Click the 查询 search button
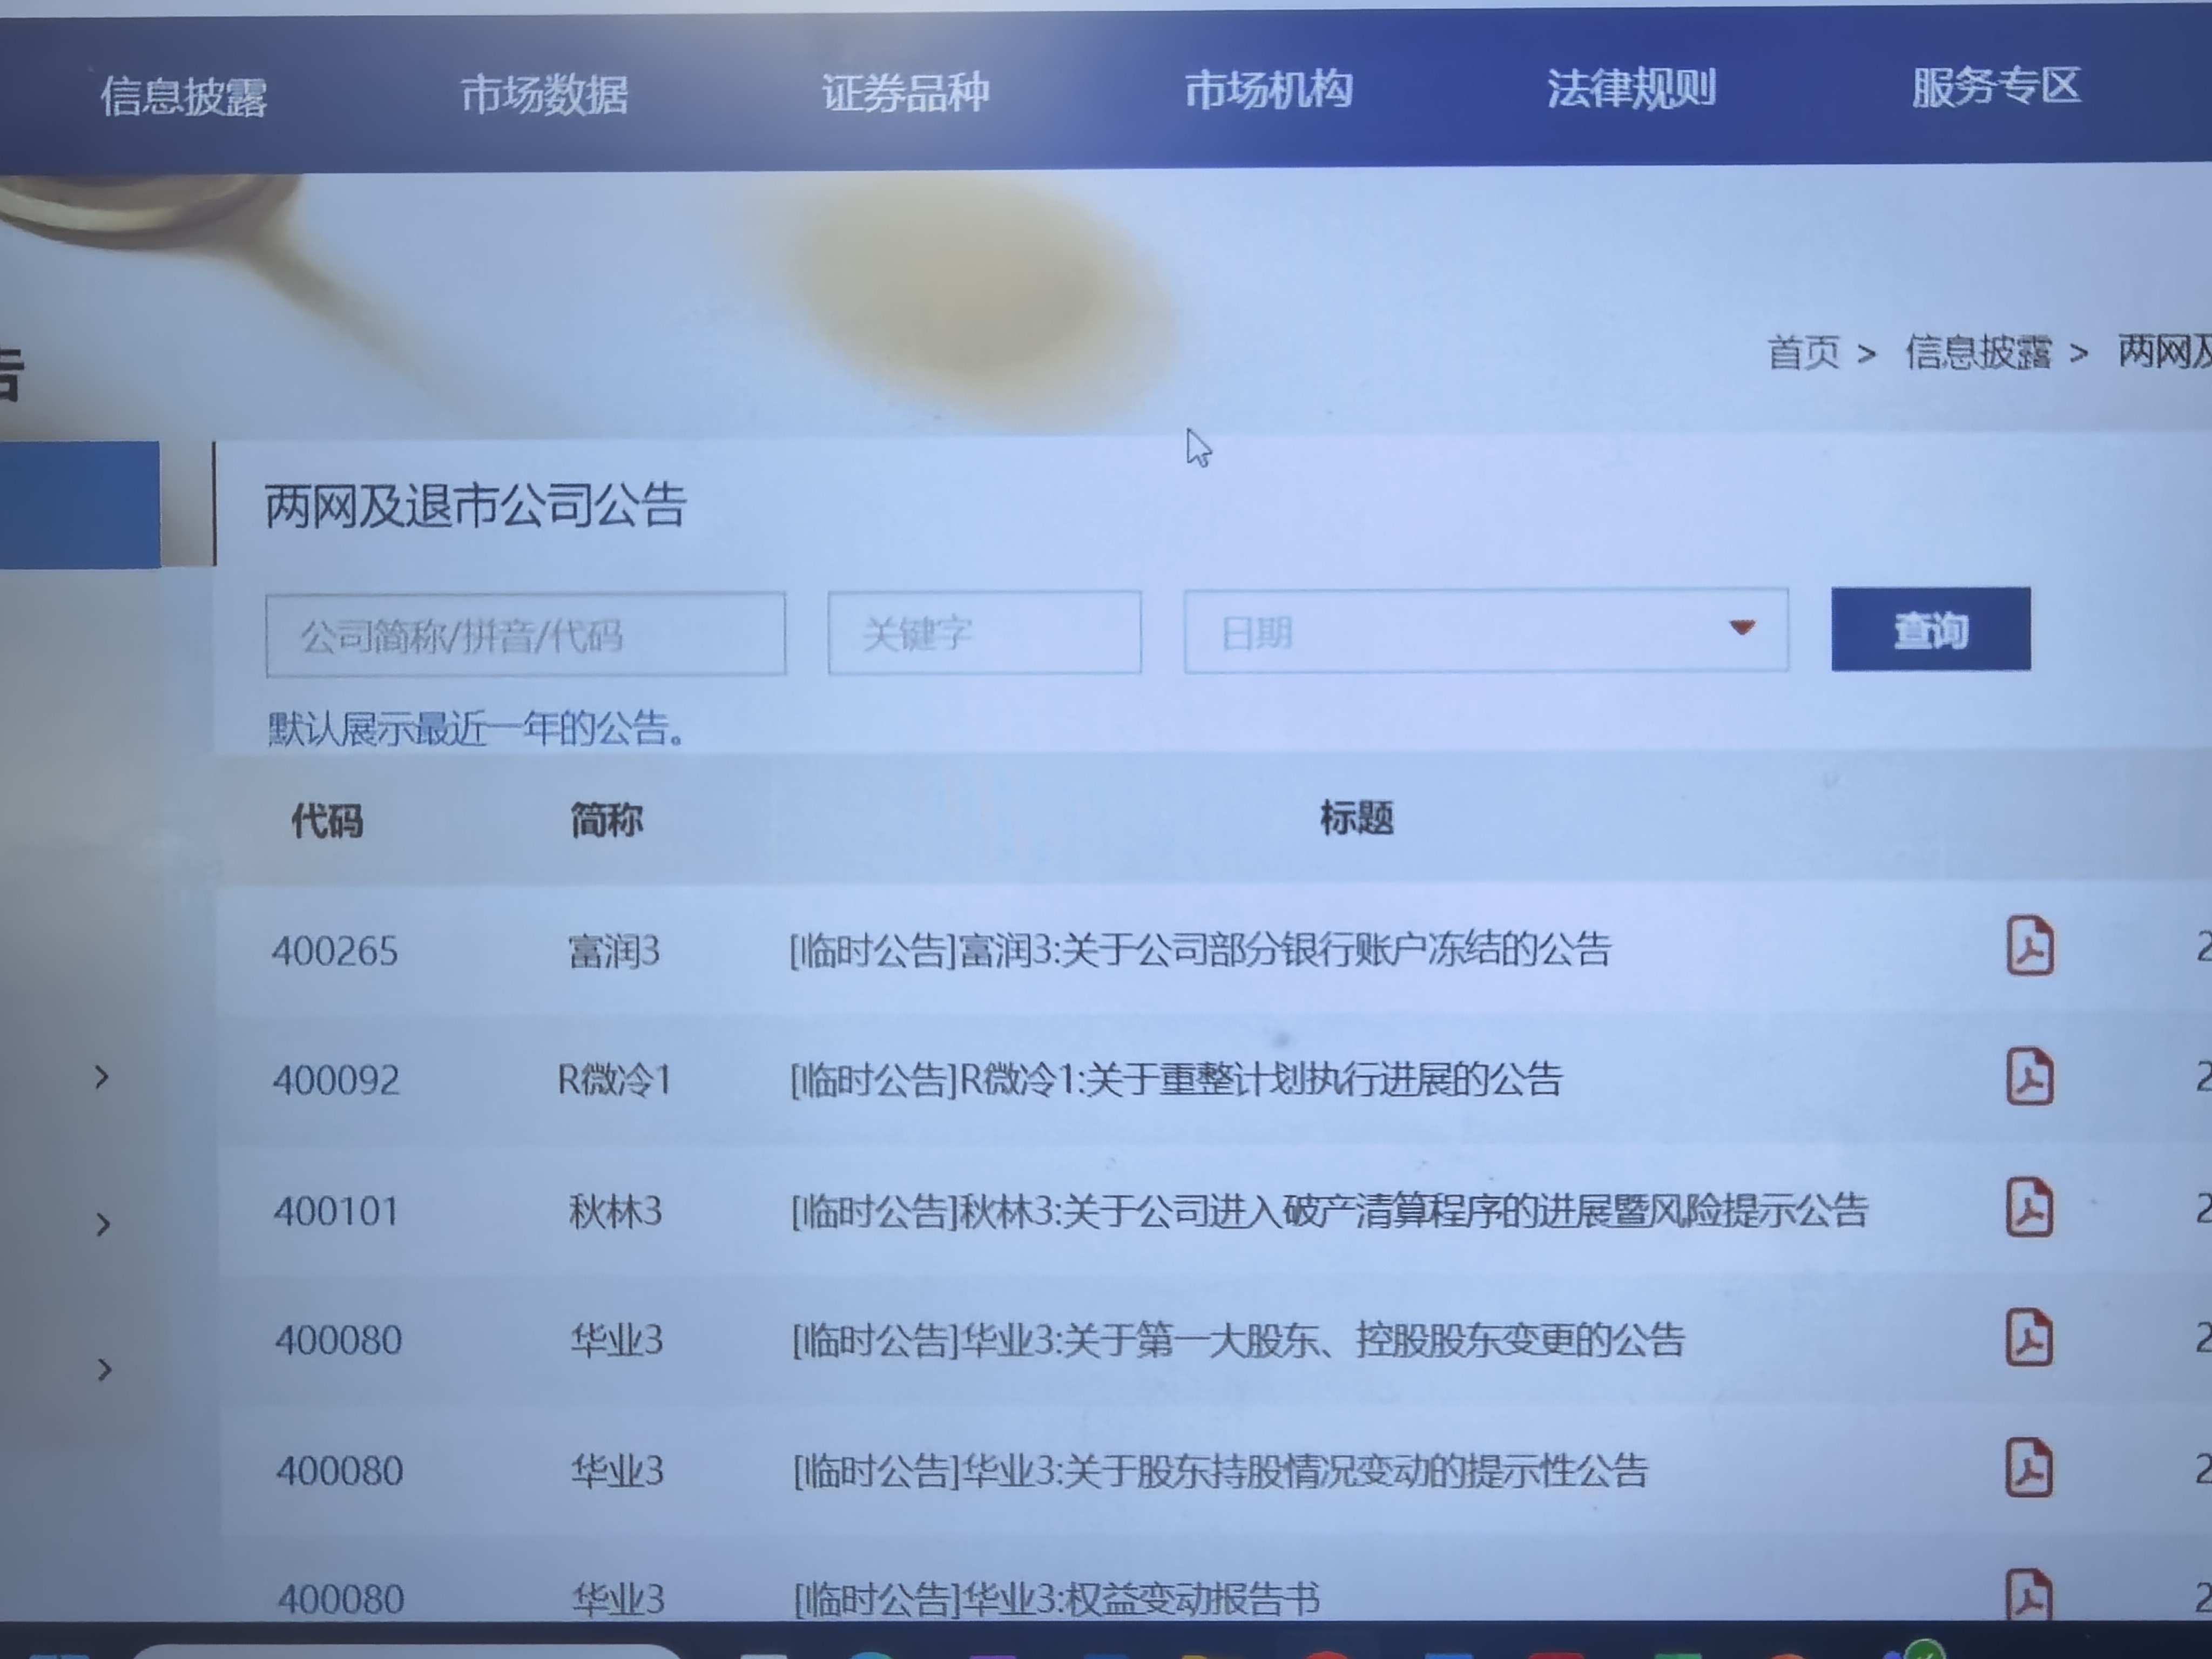This screenshot has height=1659, width=2212. click(x=1930, y=630)
